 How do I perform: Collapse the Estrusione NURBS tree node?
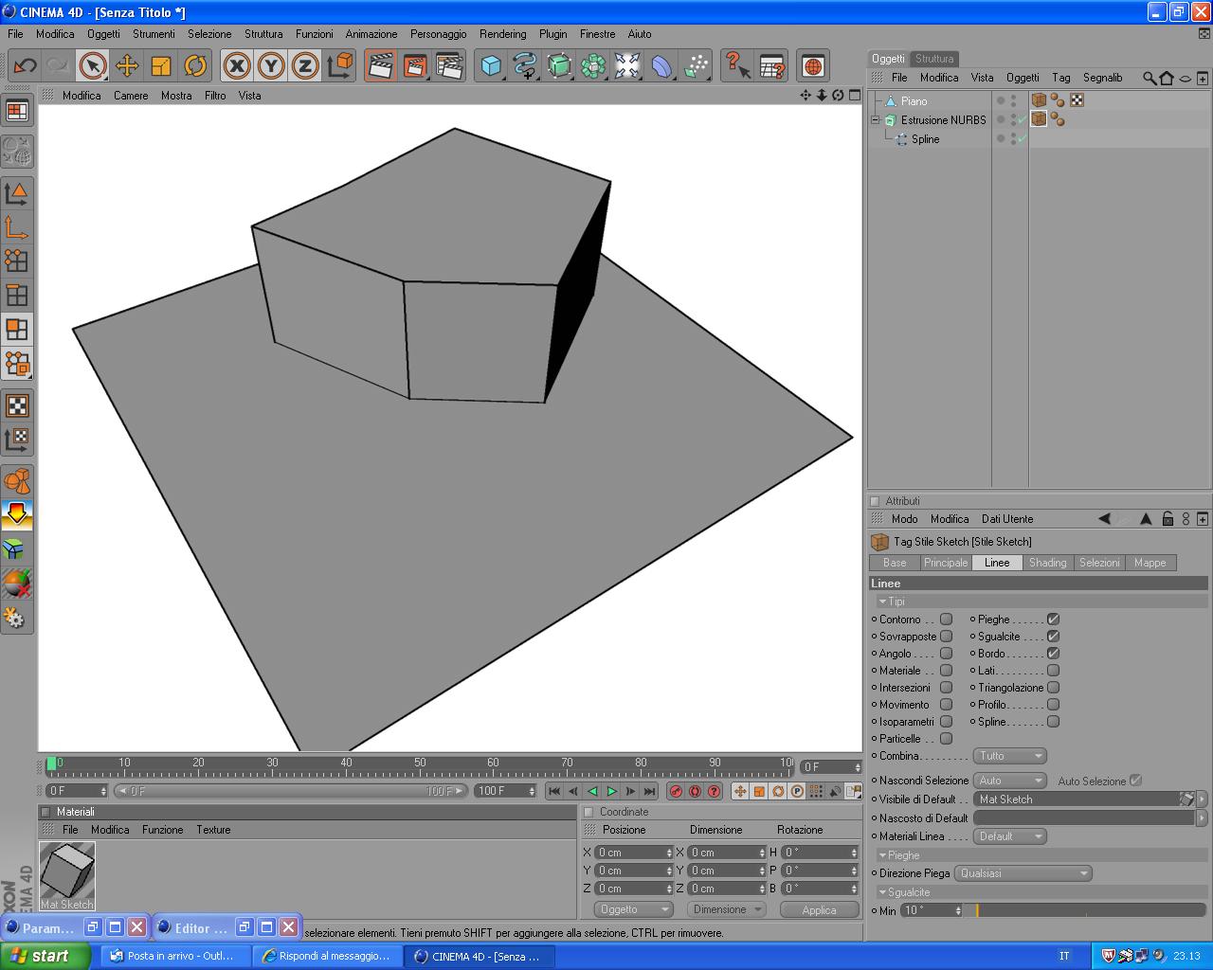[876, 120]
